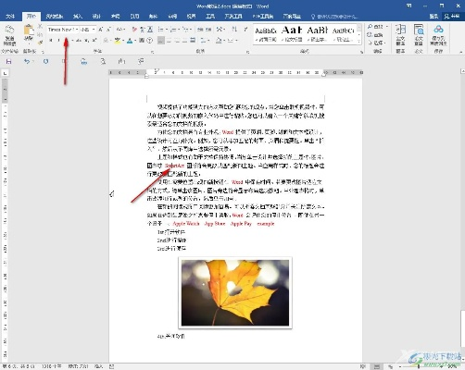Open the Shading paint bucket dropdown arrow
The width and height of the screenshot is (465, 370).
tap(224, 41)
